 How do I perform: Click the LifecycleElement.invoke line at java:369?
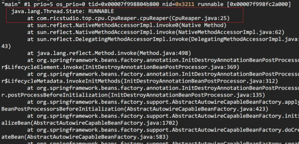(120, 67)
